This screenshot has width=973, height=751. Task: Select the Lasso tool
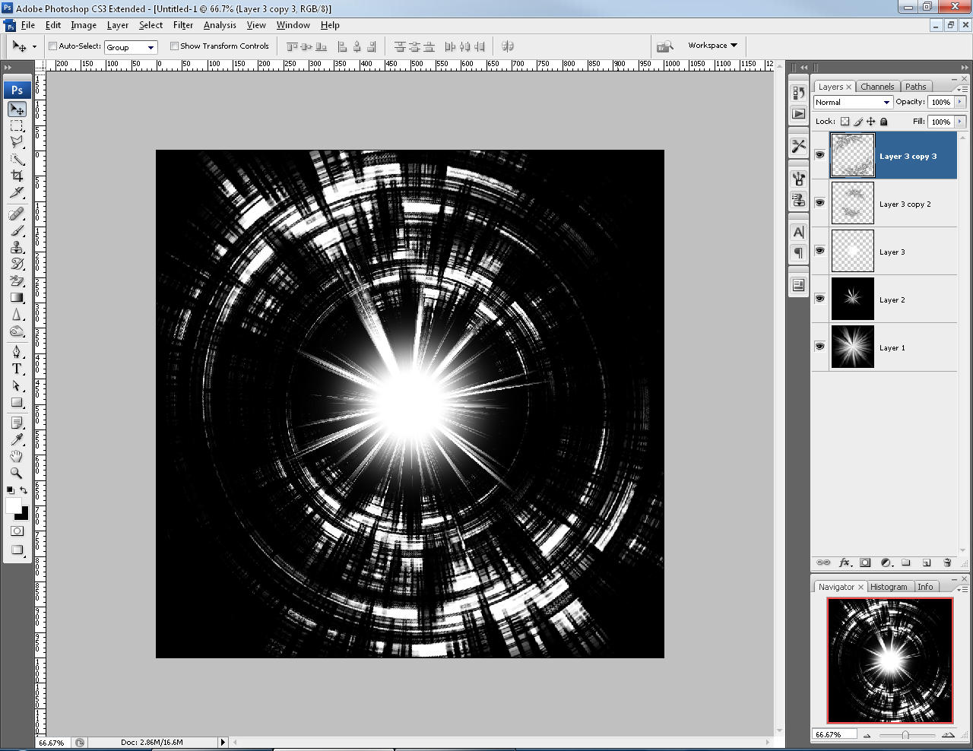click(17, 142)
